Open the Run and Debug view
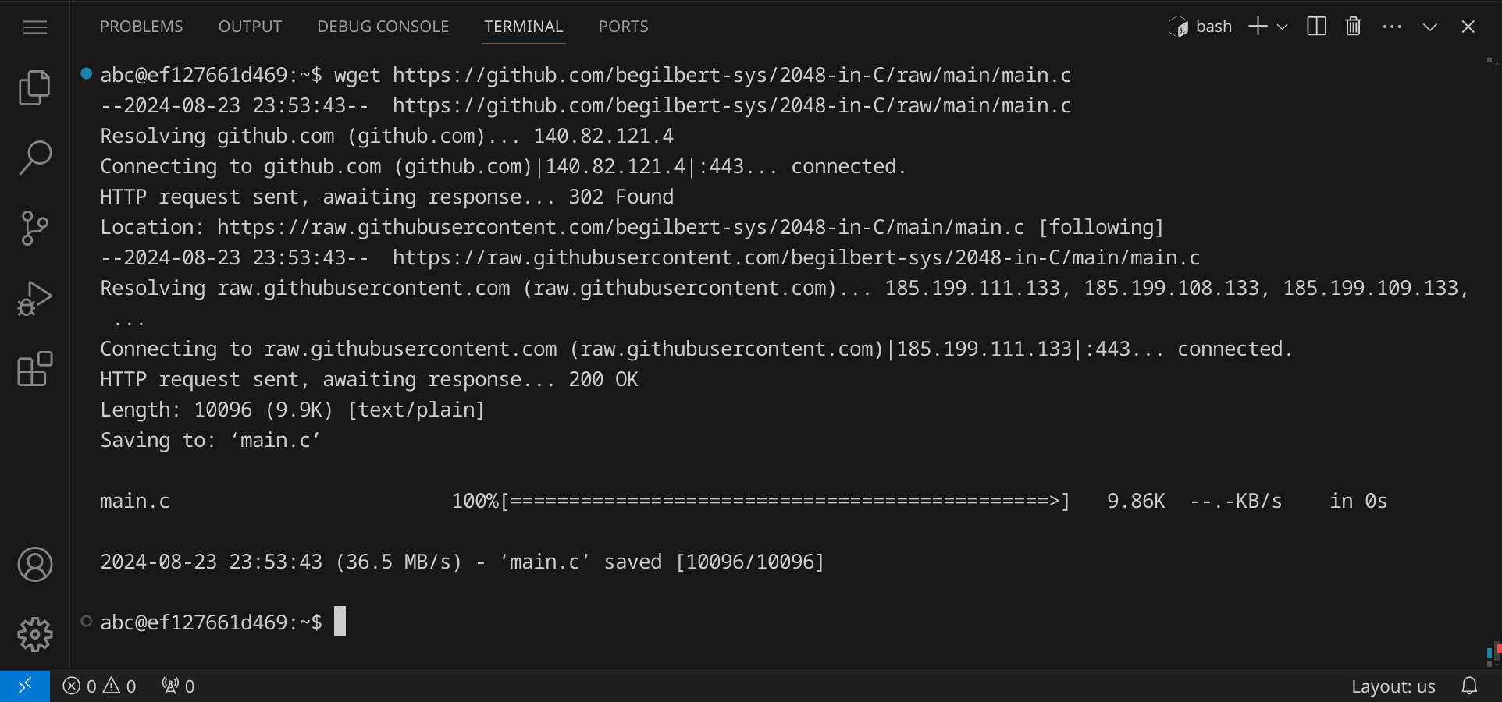 pos(34,298)
